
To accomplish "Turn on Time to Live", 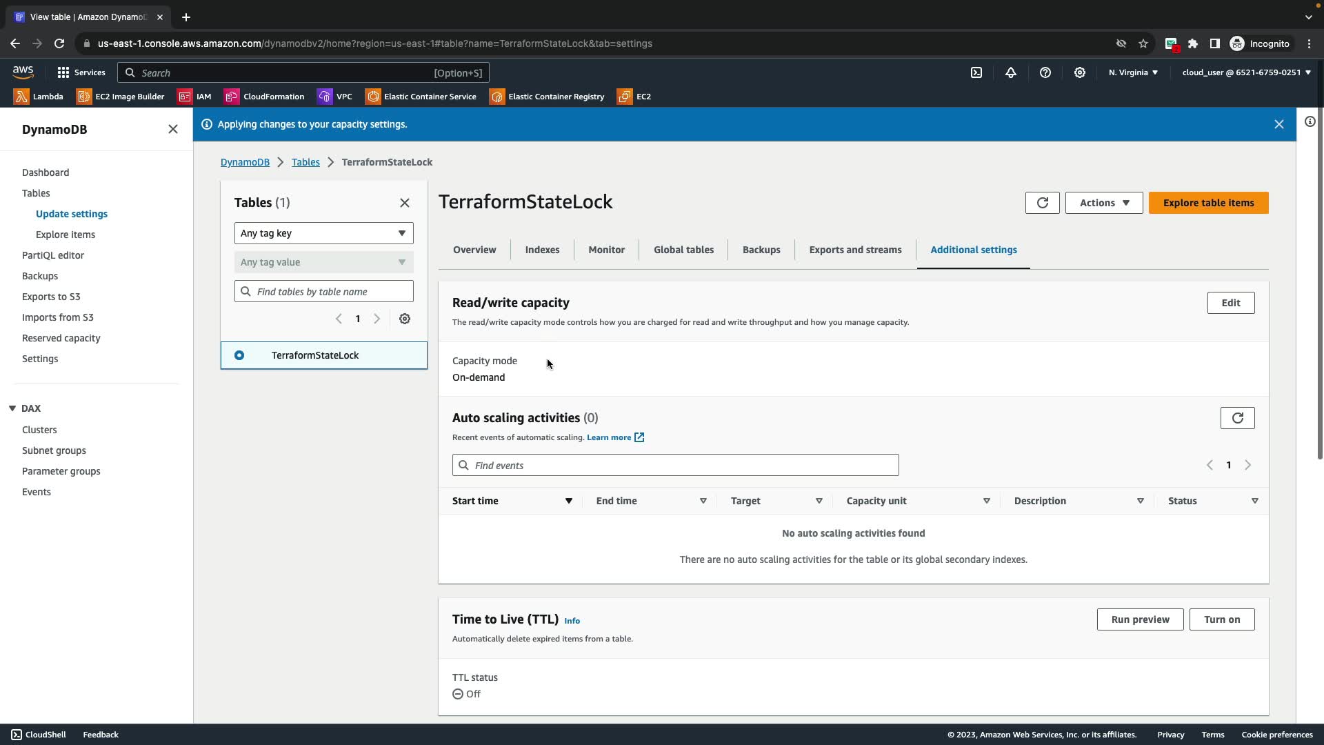I will point(1221,619).
